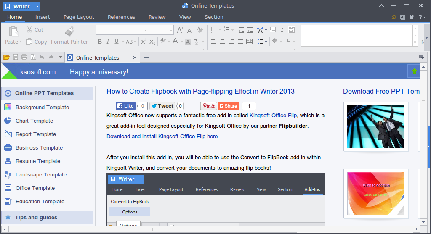Open Chart Template in sidebar
Image resolution: width=431 pixels, height=234 pixels.
(35, 121)
